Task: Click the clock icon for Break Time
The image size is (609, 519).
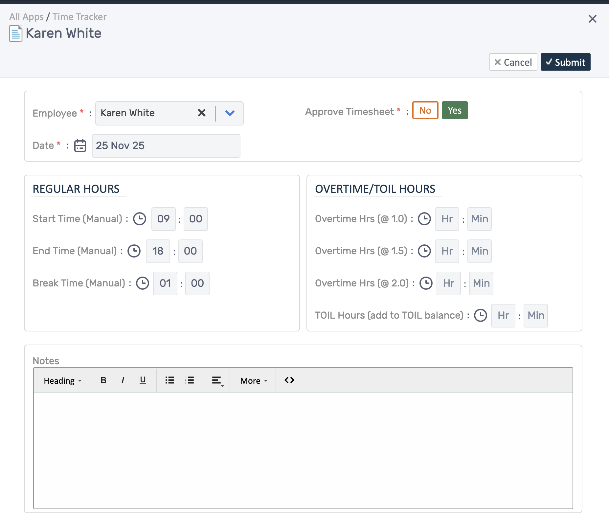Action: tap(142, 283)
